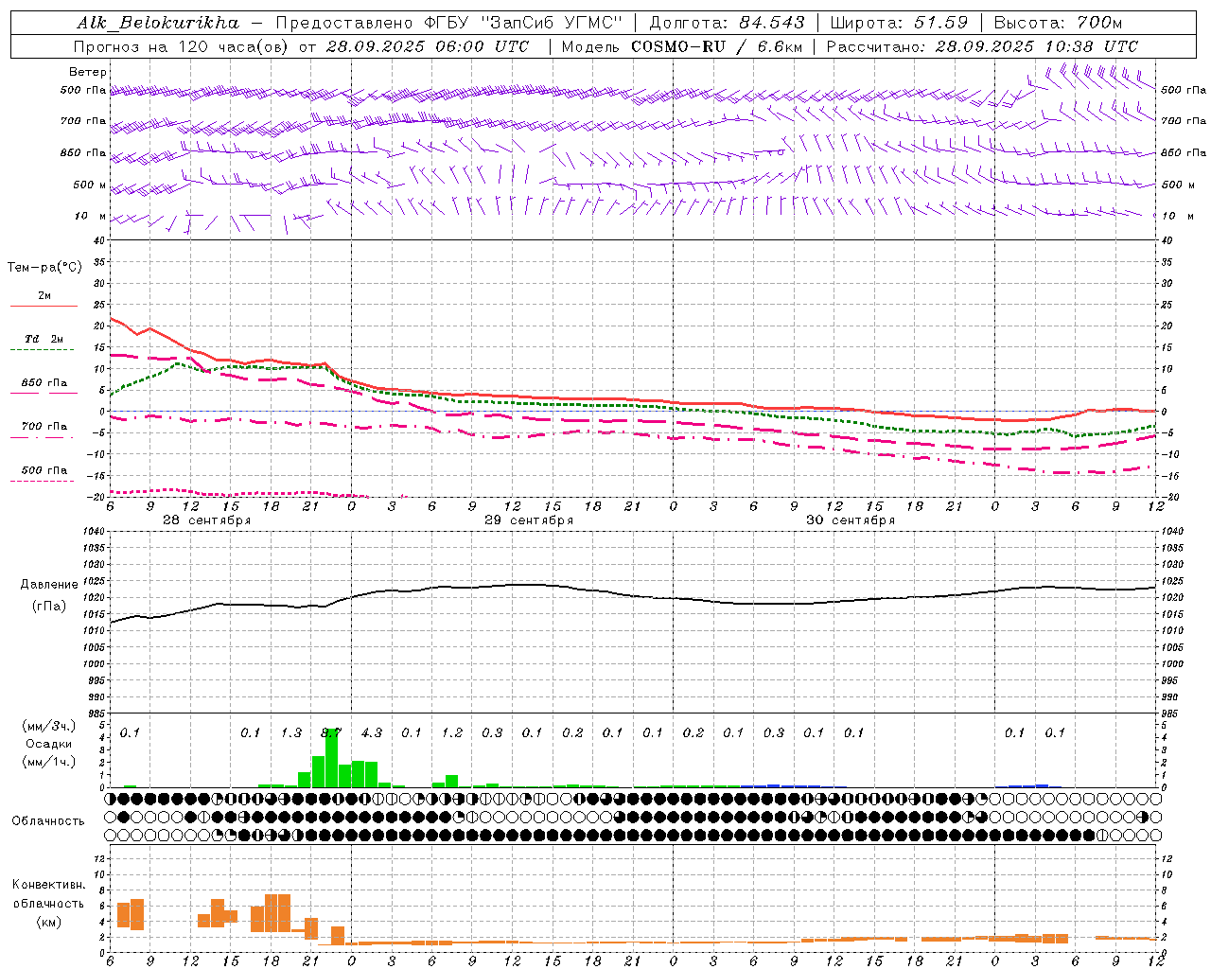Select the 1.2 precipitation value
The height and width of the screenshot is (969, 1211).
452,733
